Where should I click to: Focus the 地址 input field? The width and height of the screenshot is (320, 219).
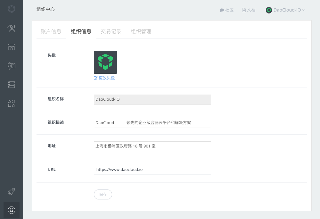(152, 146)
